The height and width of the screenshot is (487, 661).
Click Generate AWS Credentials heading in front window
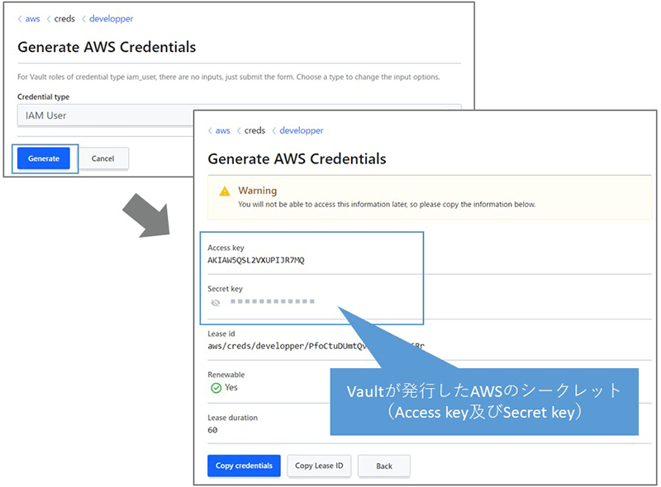click(297, 158)
